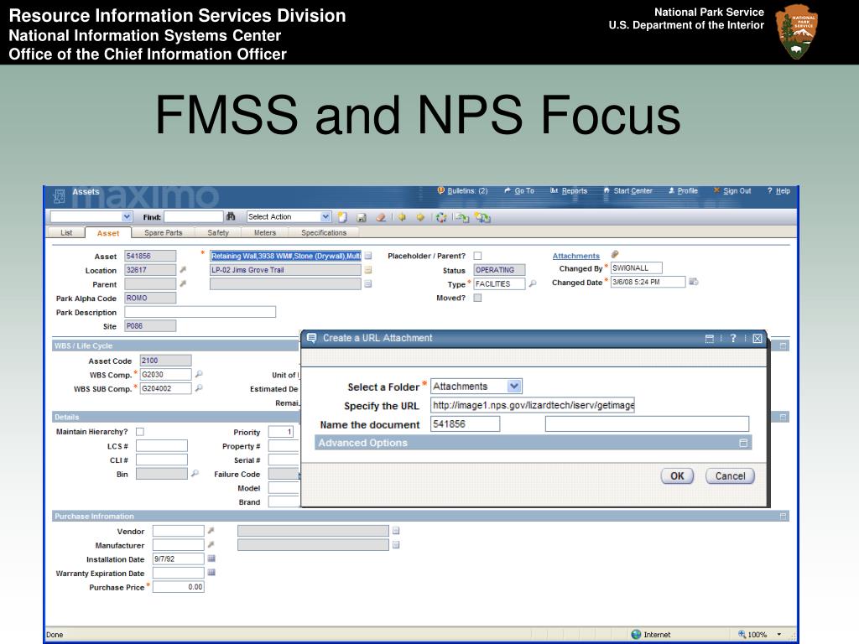859x644 pixels.
Task: Open the Select a Folder dropdown
Action: click(514, 386)
